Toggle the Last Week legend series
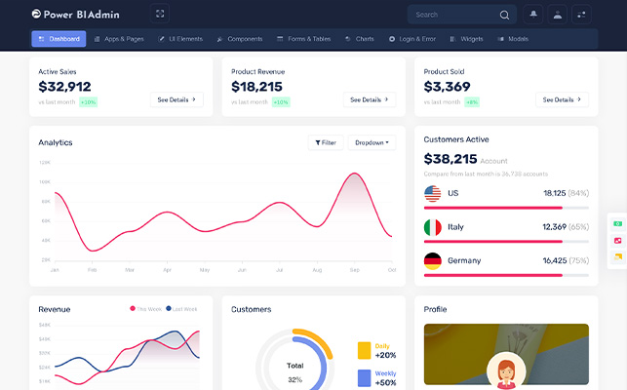Image resolution: width=627 pixels, height=390 pixels. pyautogui.click(x=181, y=309)
